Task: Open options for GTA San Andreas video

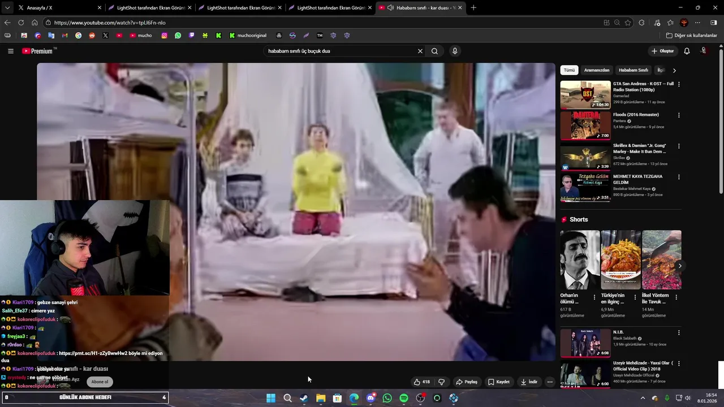Action: 679,84
